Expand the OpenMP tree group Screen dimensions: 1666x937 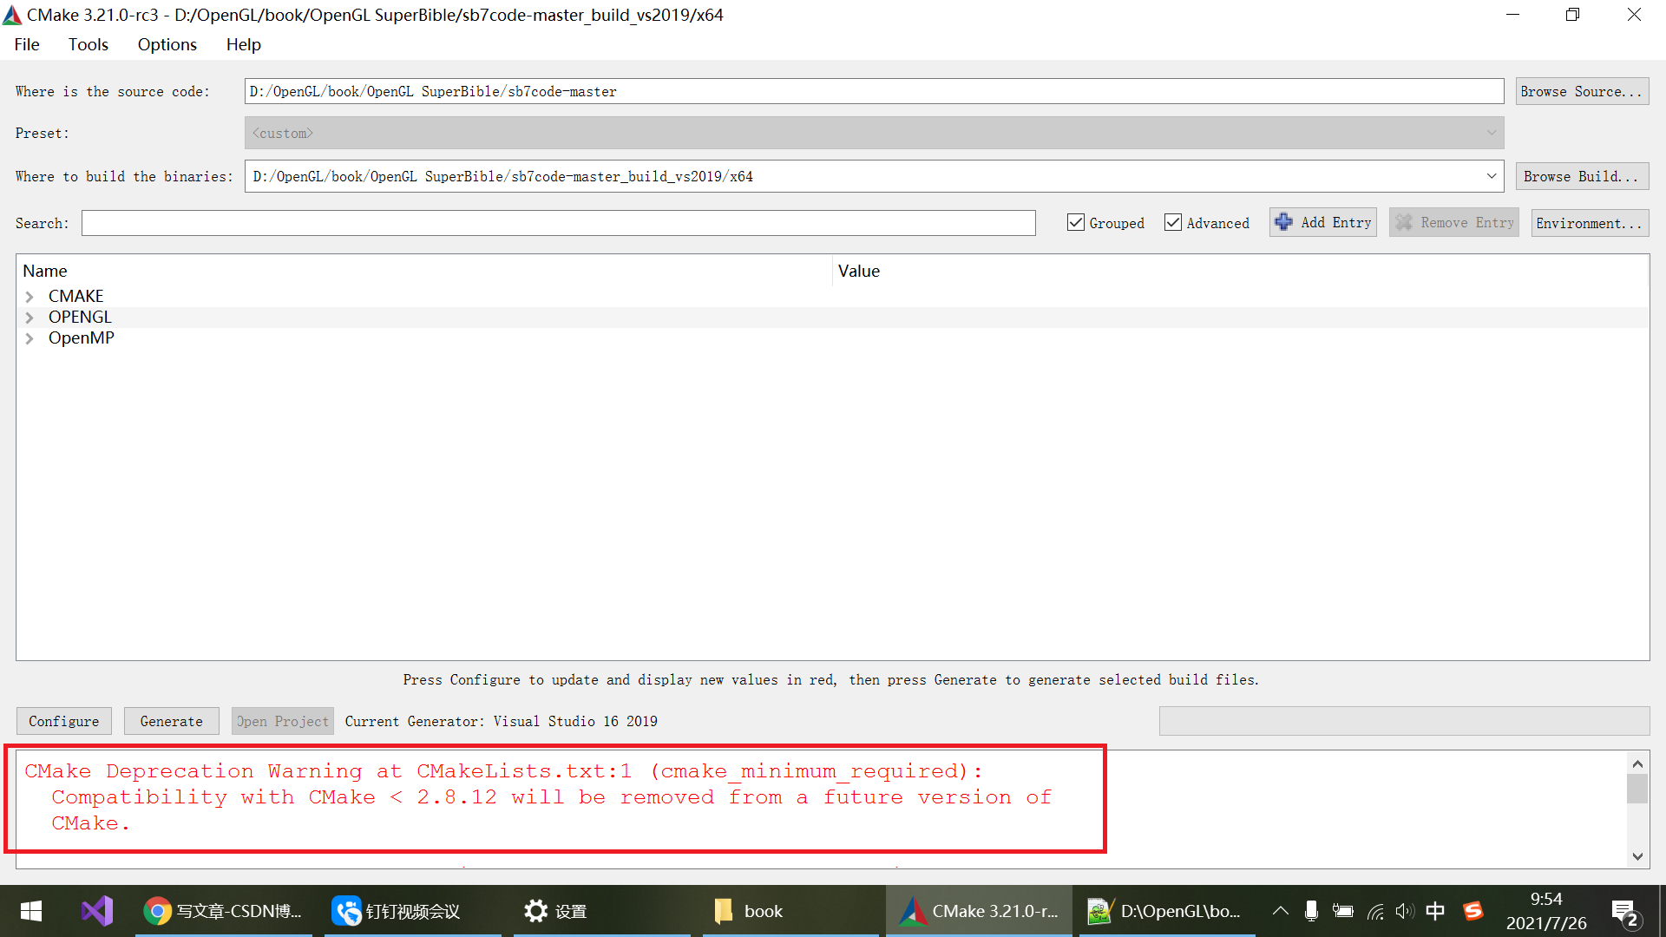[29, 337]
